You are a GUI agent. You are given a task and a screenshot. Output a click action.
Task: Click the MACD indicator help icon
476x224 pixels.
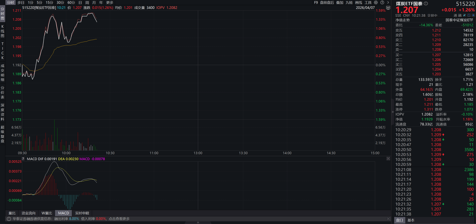click(23, 159)
